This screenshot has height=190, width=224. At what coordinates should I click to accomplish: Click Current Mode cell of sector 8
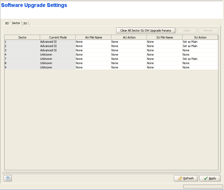[x=58, y=63]
